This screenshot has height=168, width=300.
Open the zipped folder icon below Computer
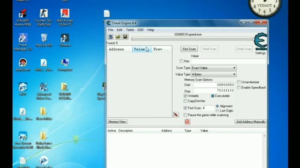pos(65,91)
